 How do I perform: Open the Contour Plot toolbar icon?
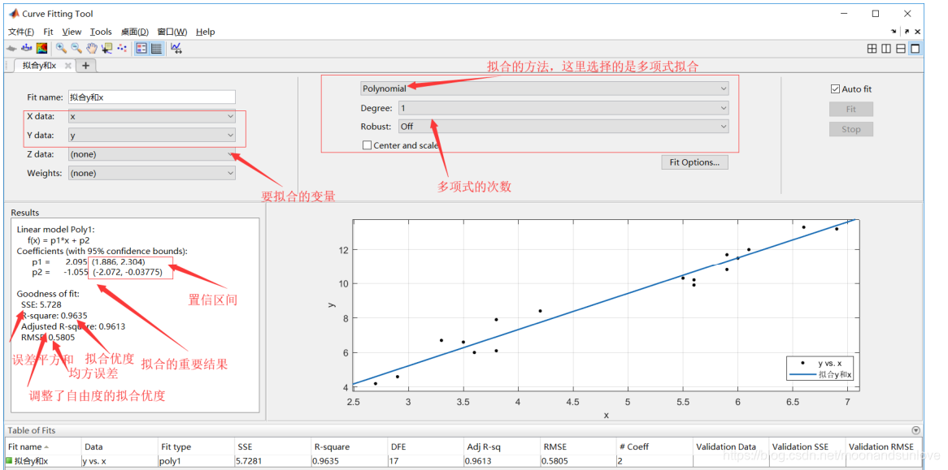[x=41, y=48]
